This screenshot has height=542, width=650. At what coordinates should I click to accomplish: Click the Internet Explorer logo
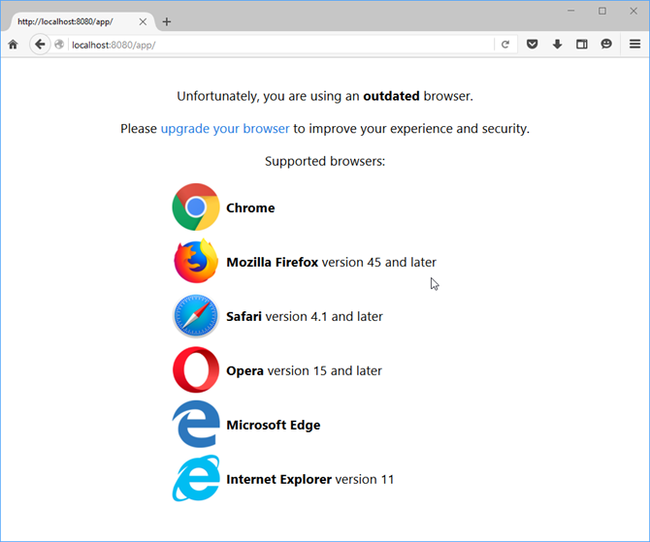(x=196, y=479)
